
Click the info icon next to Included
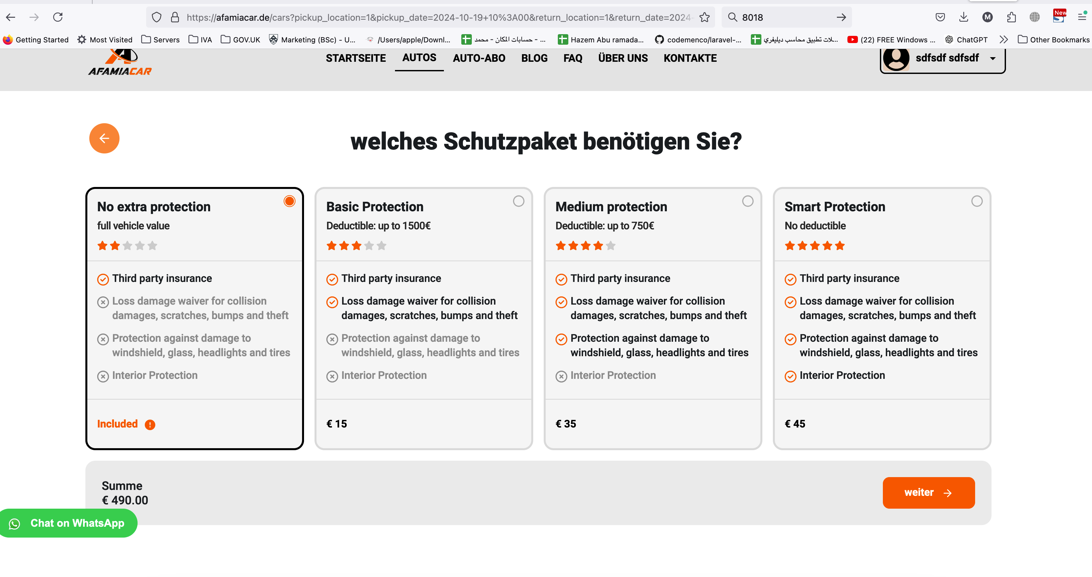(150, 425)
